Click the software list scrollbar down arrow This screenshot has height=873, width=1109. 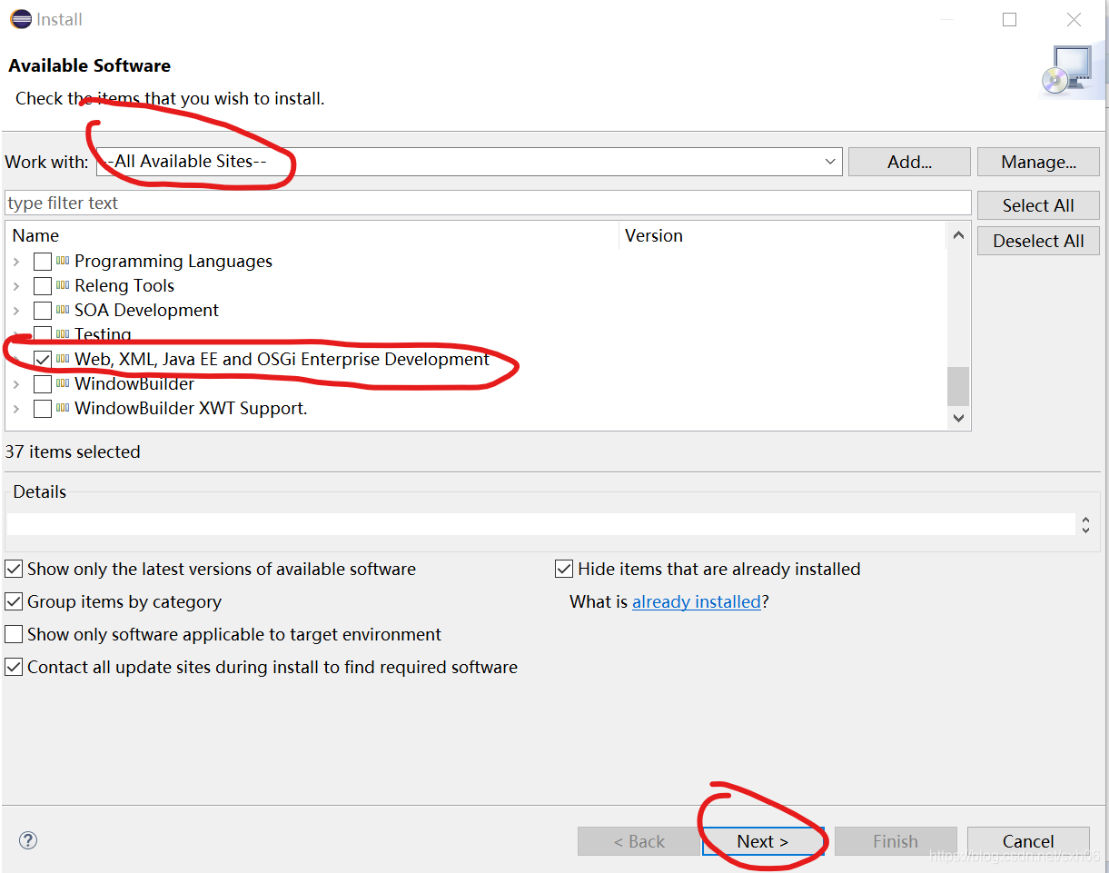point(958,418)
